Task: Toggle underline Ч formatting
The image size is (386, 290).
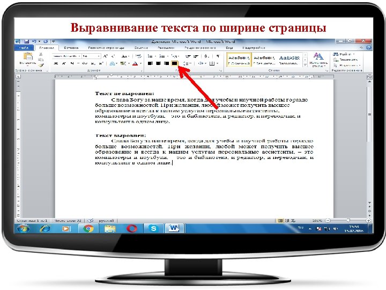Action: (72, 63)
